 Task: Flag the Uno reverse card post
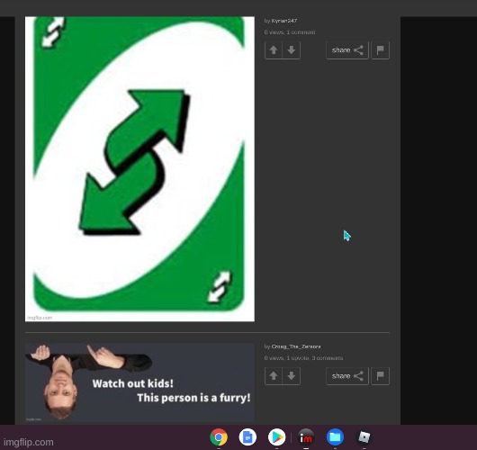[x=381, y=50]
